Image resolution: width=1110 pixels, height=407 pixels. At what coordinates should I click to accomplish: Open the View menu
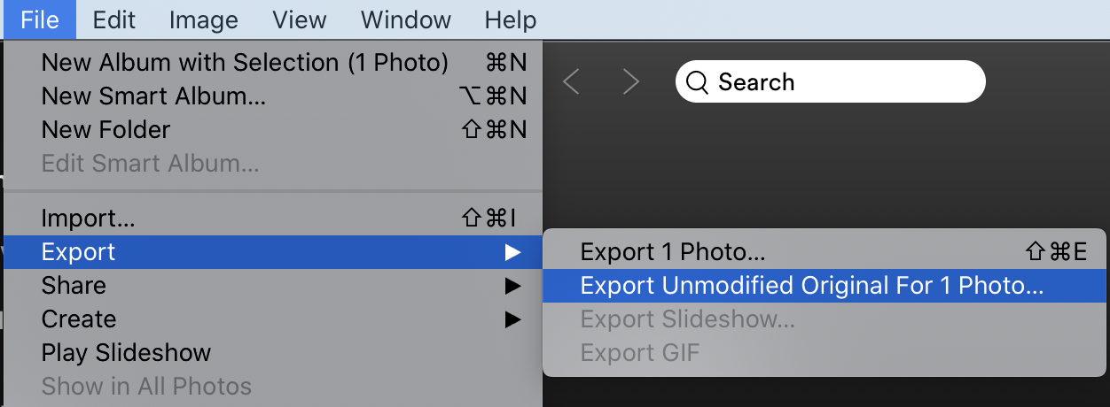click(299, 19)
